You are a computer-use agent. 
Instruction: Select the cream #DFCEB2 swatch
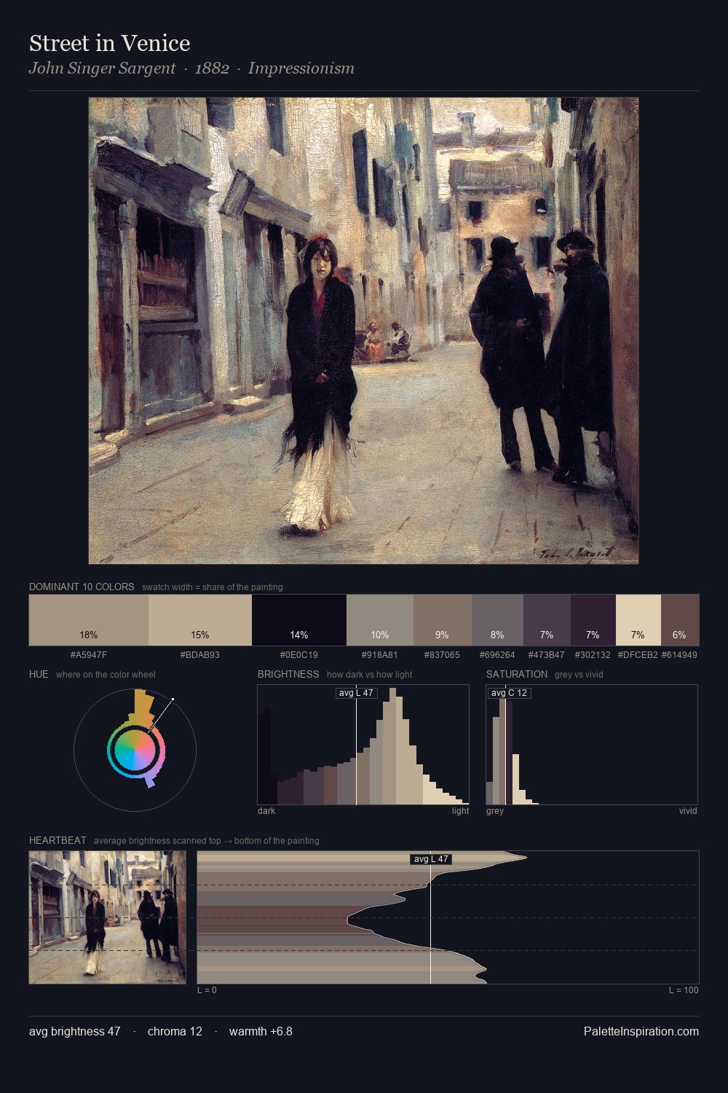point(638,620)
